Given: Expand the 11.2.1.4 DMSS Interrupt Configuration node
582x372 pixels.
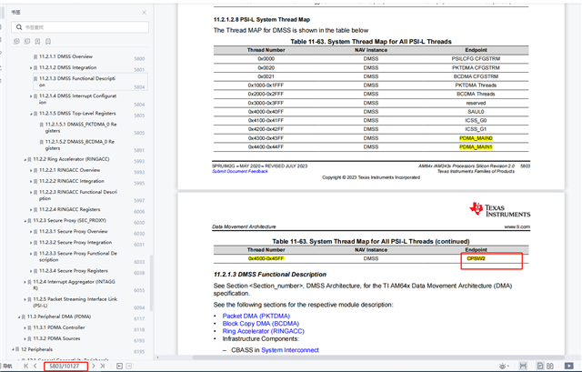Looking at the screenshot, I should [x=31, y=96].
